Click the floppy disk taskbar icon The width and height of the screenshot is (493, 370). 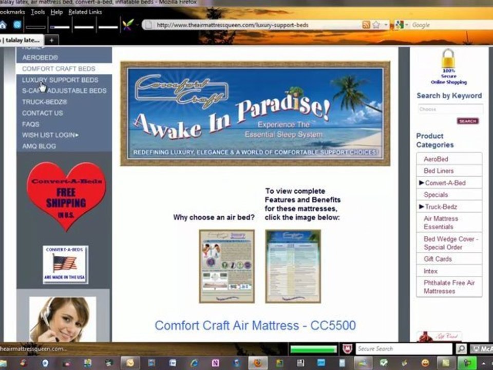tap(300, 363)
